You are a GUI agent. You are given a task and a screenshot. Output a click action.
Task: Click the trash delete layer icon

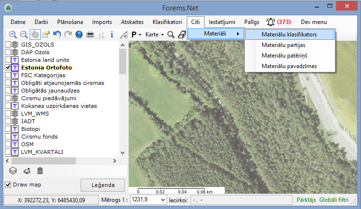point(40,171)
